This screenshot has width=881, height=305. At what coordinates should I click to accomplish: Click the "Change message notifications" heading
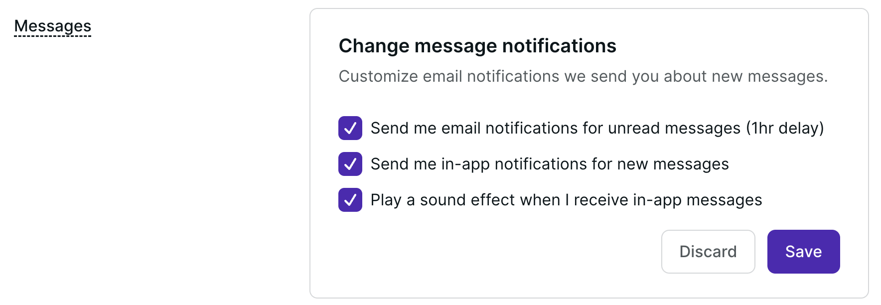point(477,46)
